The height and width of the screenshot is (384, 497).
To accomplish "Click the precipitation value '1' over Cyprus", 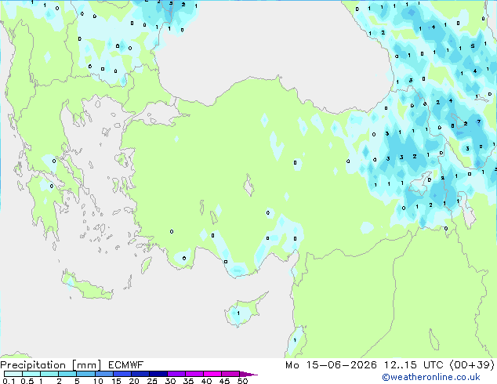I will pos(238,313).
